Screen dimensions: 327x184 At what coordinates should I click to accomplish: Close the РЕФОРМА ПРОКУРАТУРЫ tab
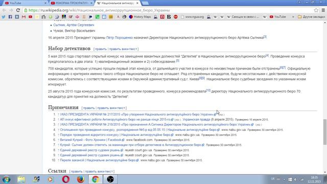pyautogui.click(x=91, y=3)
